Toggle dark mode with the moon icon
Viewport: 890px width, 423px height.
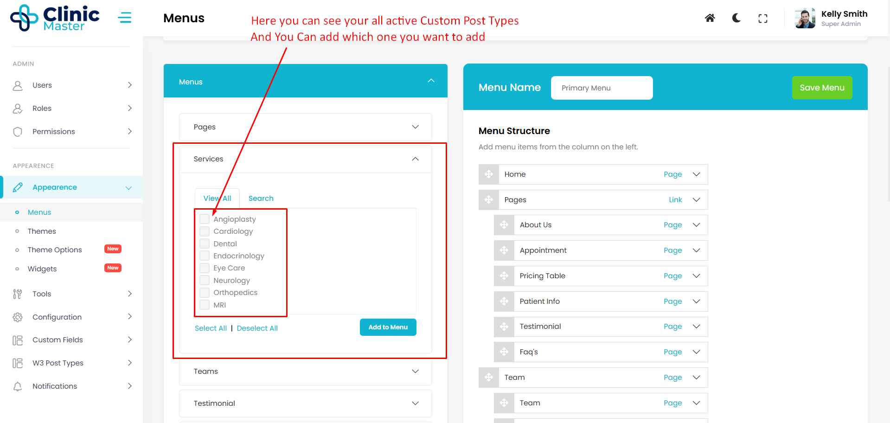736,18
